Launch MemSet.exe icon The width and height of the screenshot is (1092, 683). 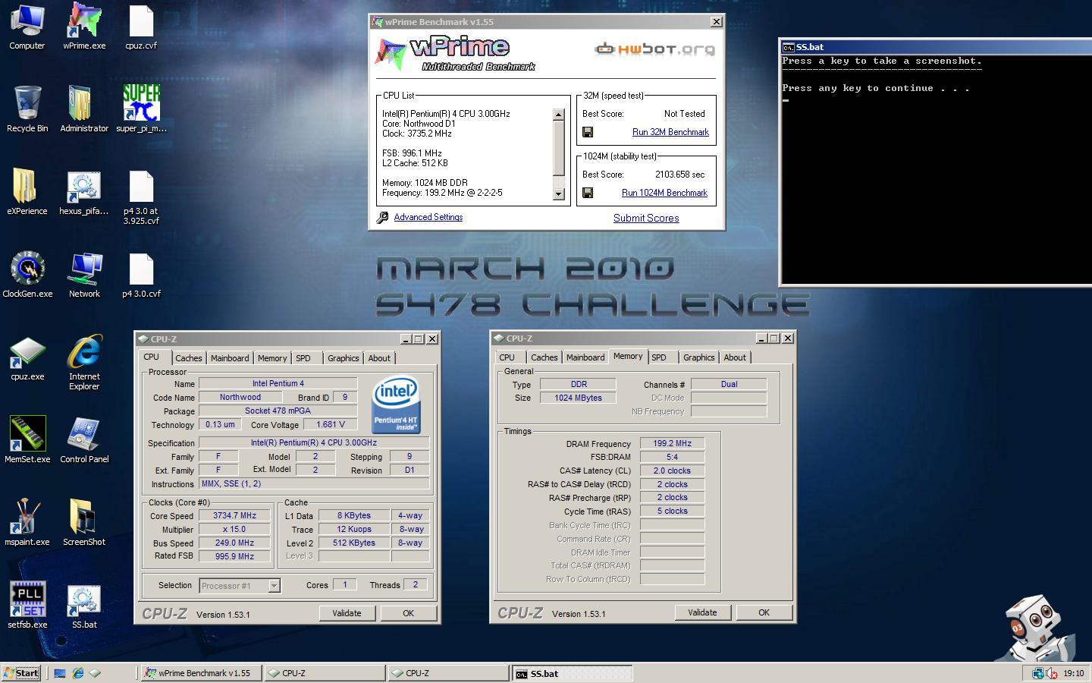[x=27, y=434]
